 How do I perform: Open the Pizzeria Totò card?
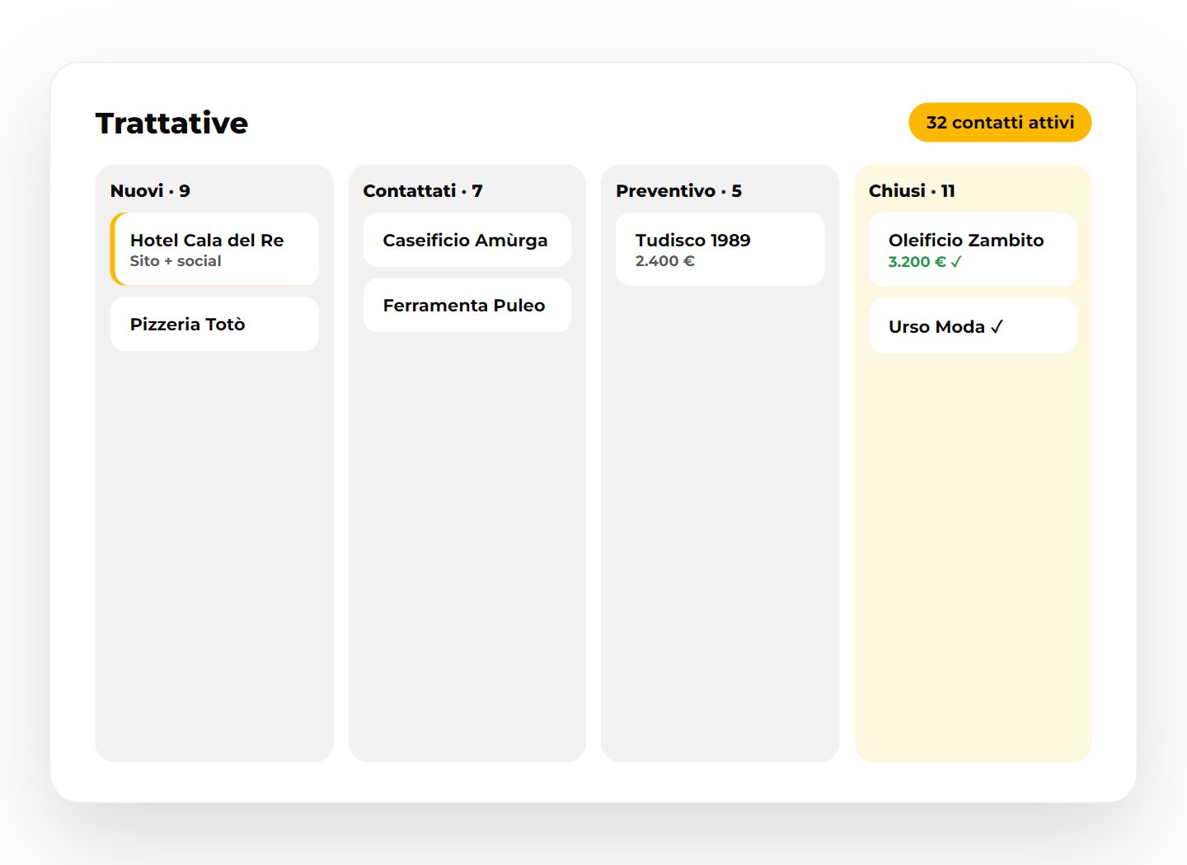click(214, 324)
